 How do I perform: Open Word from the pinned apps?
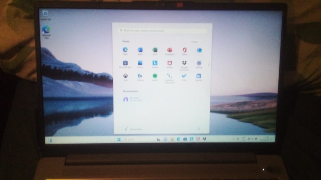click(140, 50)
